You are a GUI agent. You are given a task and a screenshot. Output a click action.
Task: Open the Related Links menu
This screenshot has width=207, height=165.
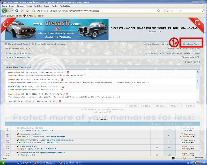point(65,6)
